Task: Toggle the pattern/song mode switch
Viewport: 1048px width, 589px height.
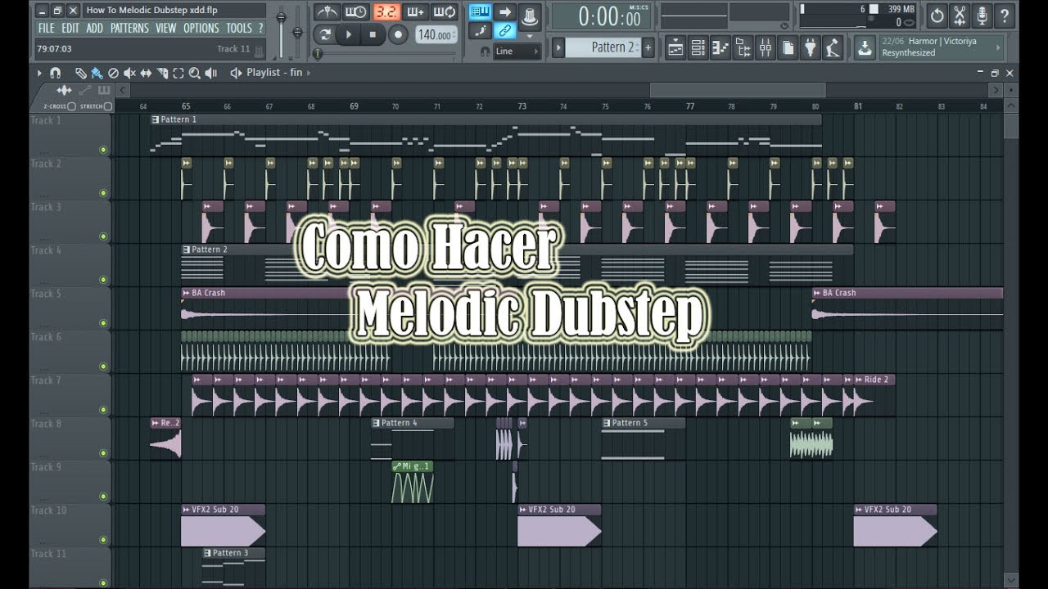Action: 326,34
